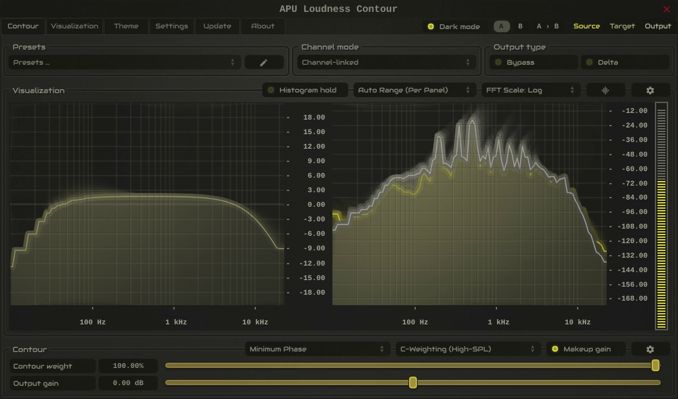
Task: Open FFT Scale: Log dropdown
Action: coord(531,90)
